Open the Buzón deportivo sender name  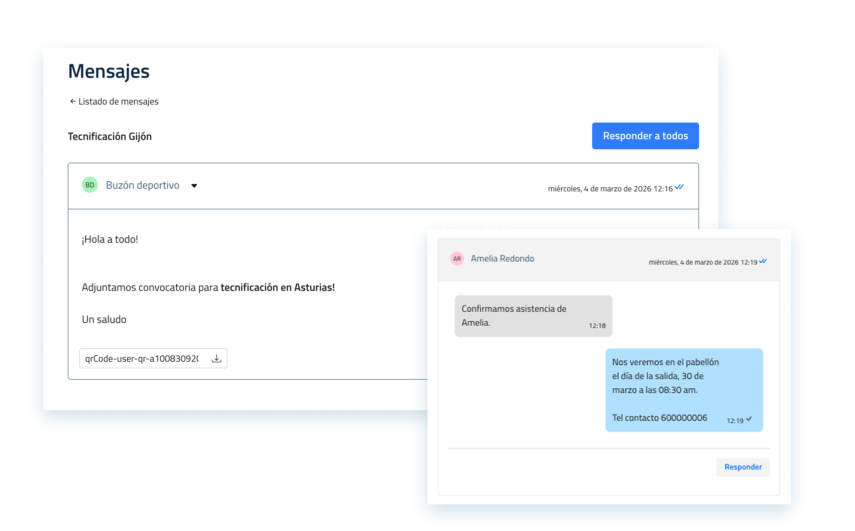(143, 185)
